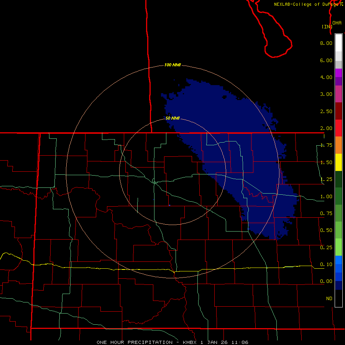Image resolution: width=345 pixels, height=345 pixels.
Task: Click the "1.00" legend value
Action: pyautogui.click(x=326, y=197)
